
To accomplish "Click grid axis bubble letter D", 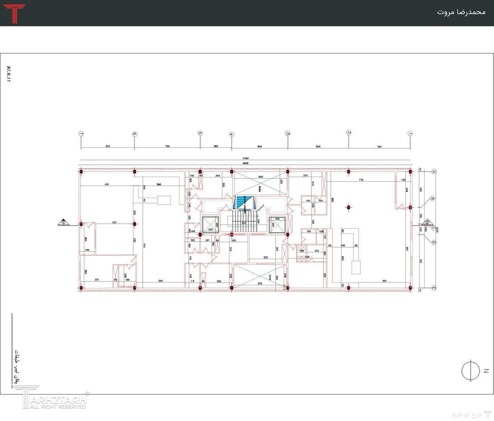I will (x=434, y=242).
